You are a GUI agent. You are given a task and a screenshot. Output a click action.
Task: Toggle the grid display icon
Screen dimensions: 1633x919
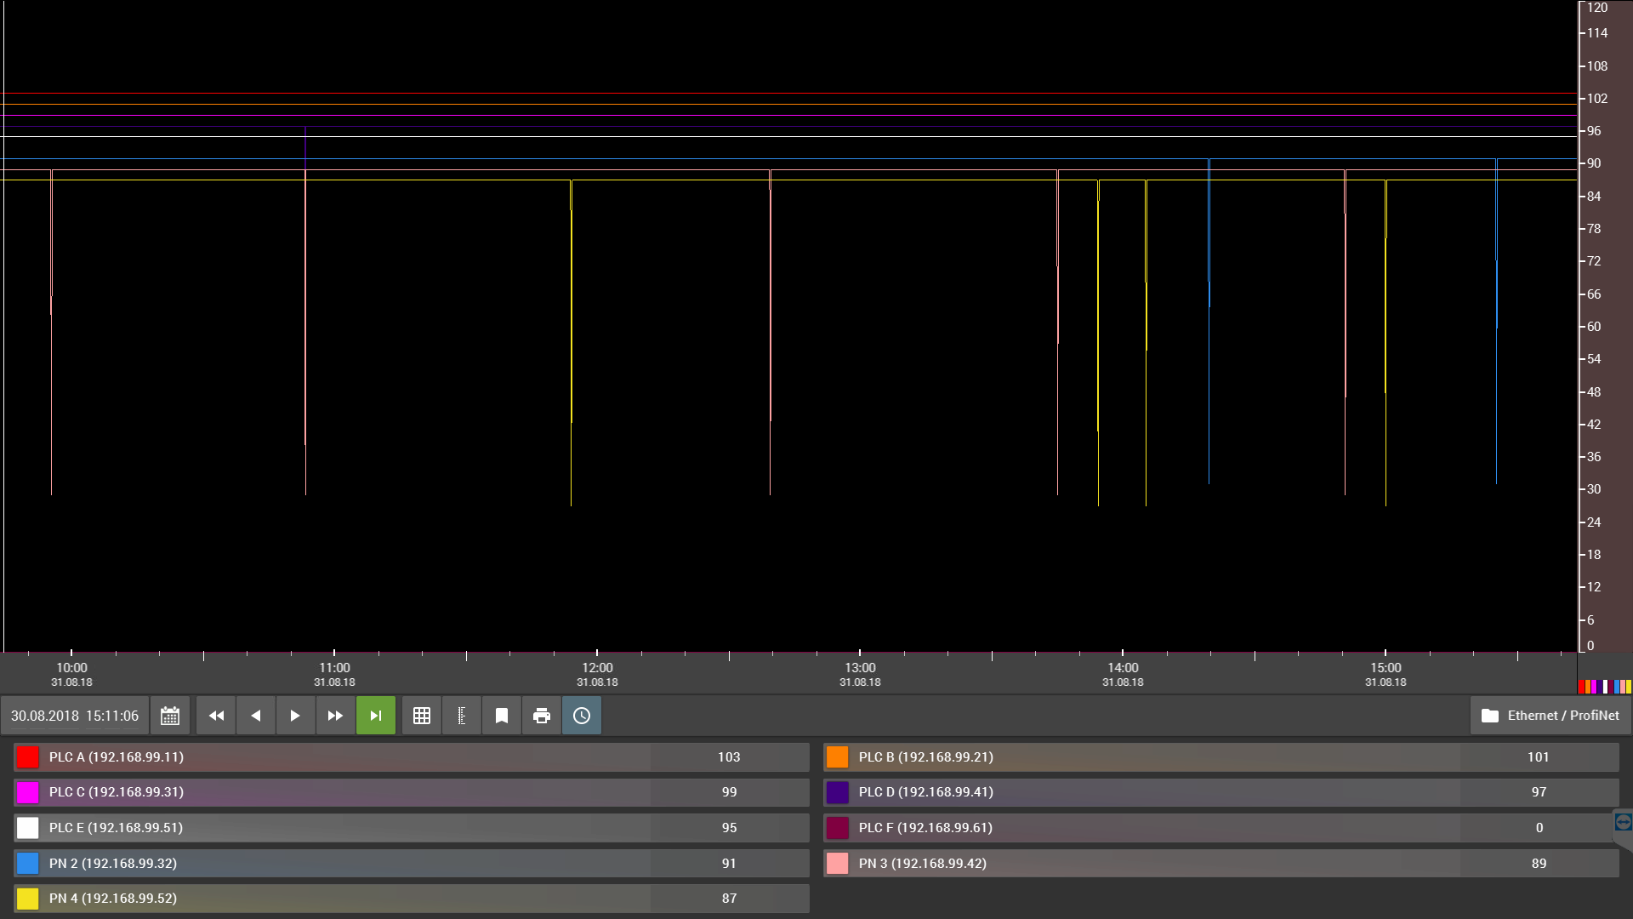422,716
